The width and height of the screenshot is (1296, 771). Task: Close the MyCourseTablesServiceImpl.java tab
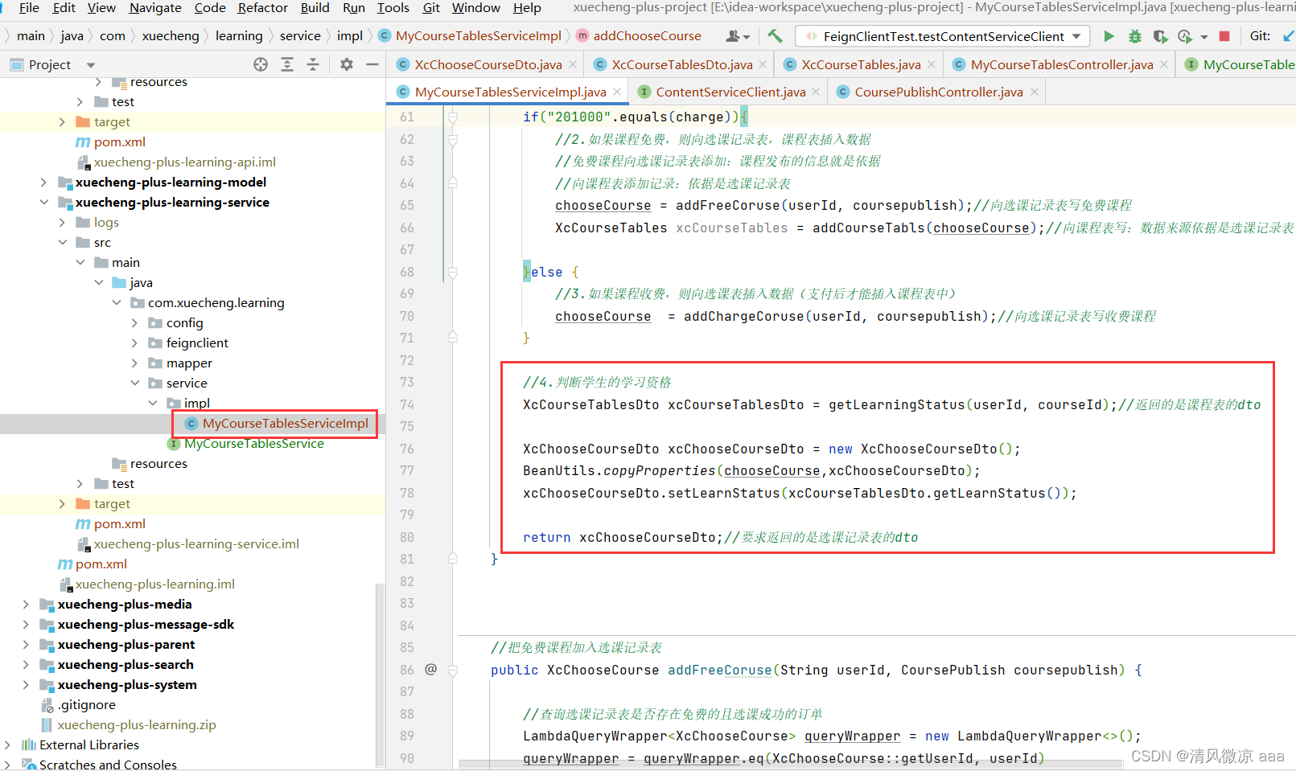click(x=617, y=92)
